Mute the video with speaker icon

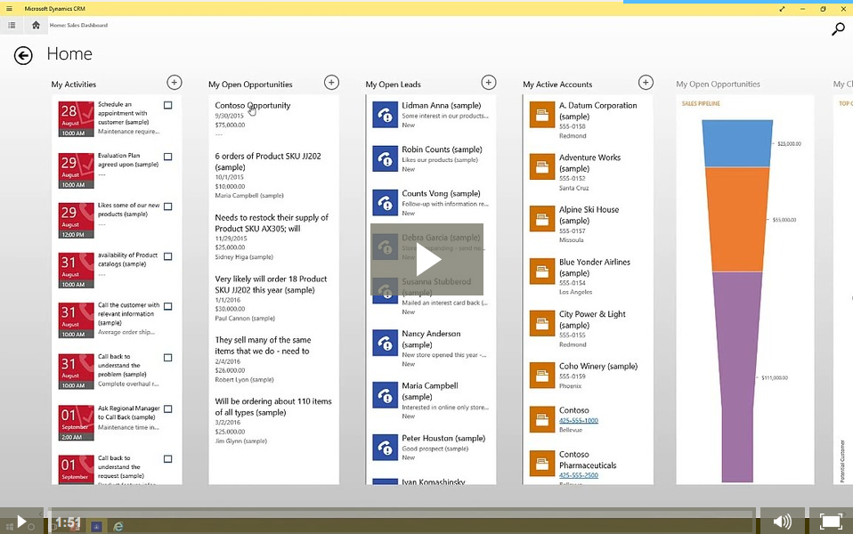[x=783, y=522]
